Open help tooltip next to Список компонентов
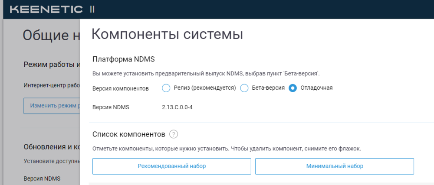Image resolution: width=434 pixels, height=185 pixels. coord(174,134)
